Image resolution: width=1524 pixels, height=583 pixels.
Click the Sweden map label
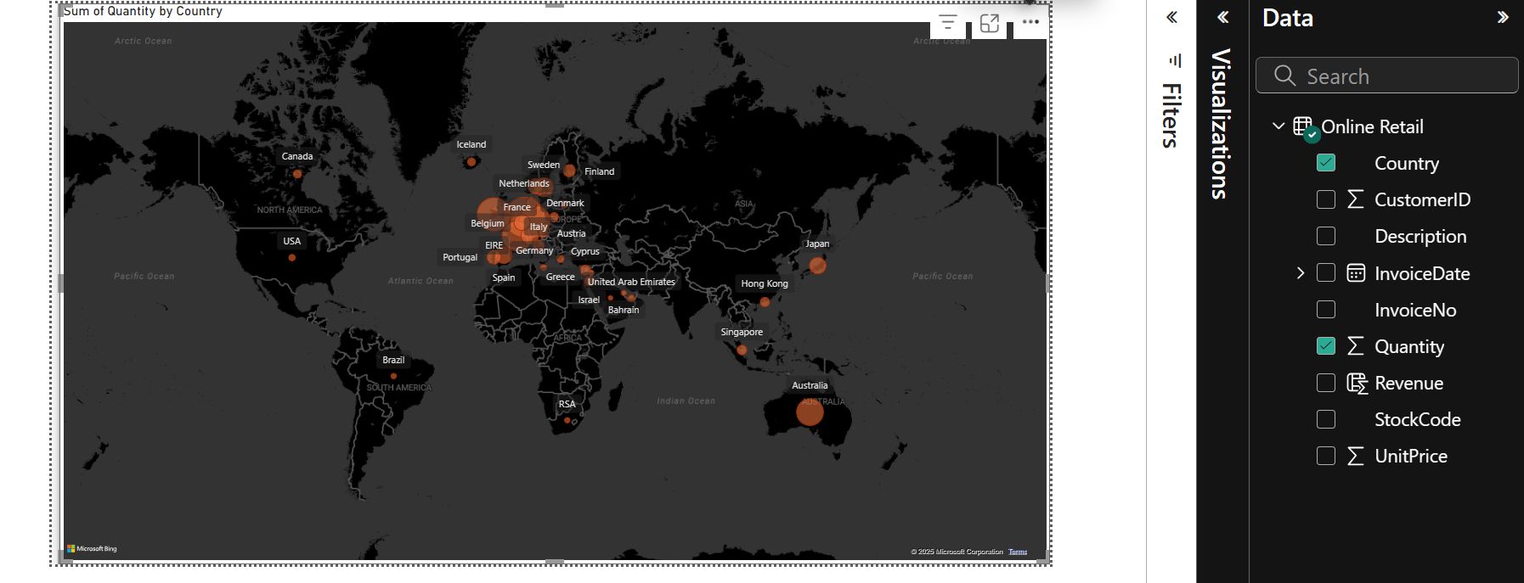[x=544, y=165]
